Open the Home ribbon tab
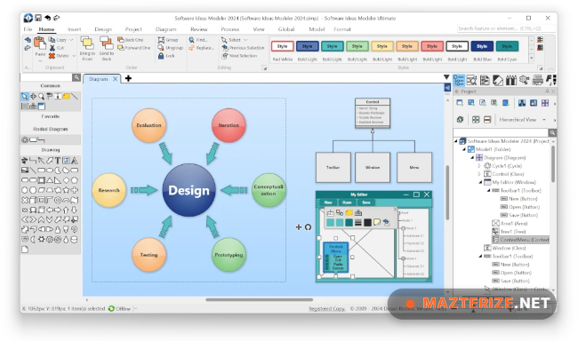This screenshot has width=578, height=341. tap(46, 29)
